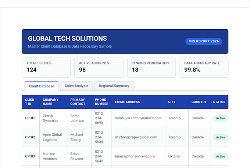Click phone number 0212 234-5640
The image size is (250, 168).
pos(99,156)
